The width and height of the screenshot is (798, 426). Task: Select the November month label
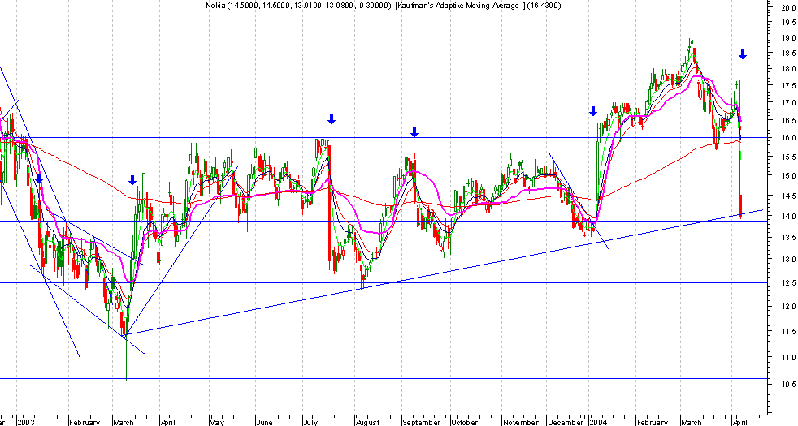(520, 422)
